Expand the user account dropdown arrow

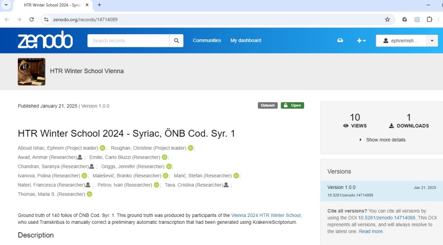432,41
